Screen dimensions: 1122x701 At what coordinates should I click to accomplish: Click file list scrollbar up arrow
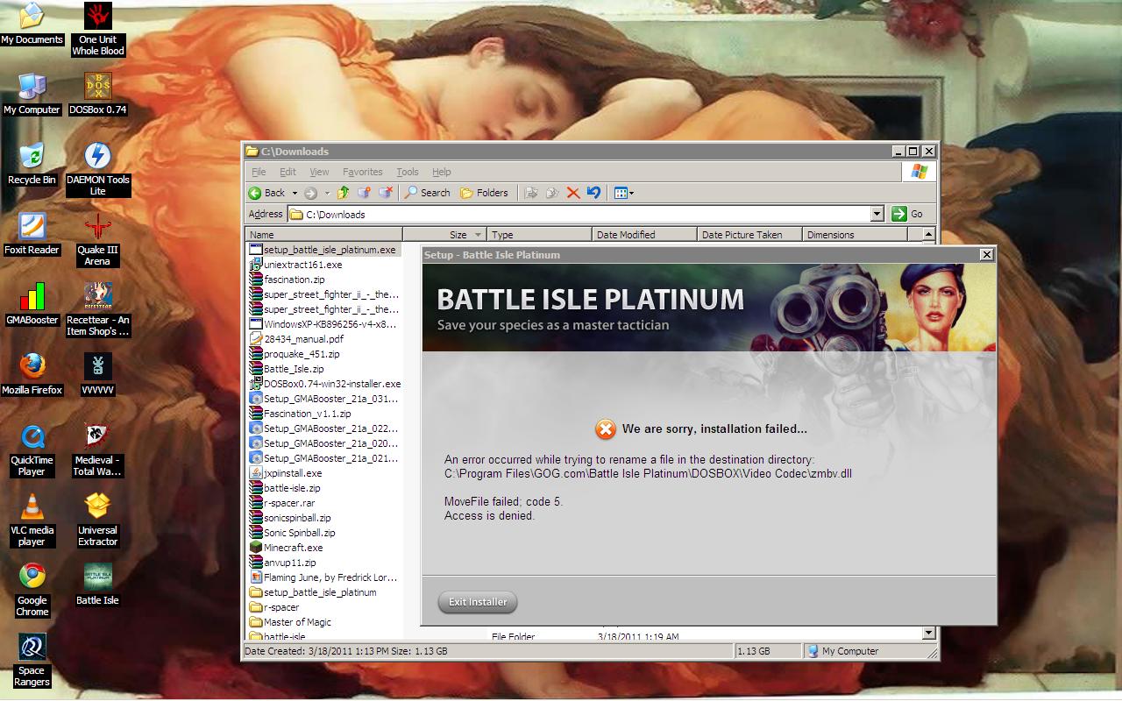[x=928, y=235]
